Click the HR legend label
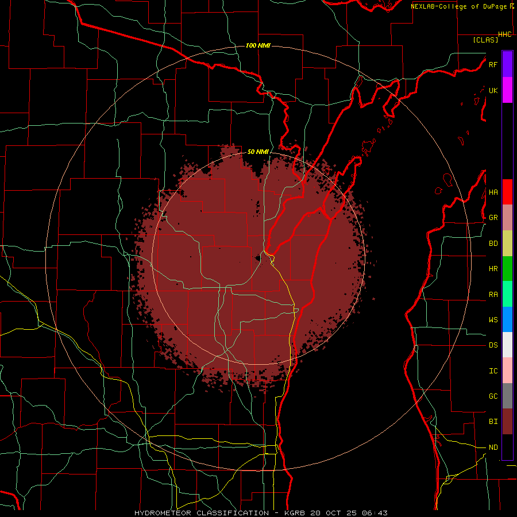 [x=493, y=269]
